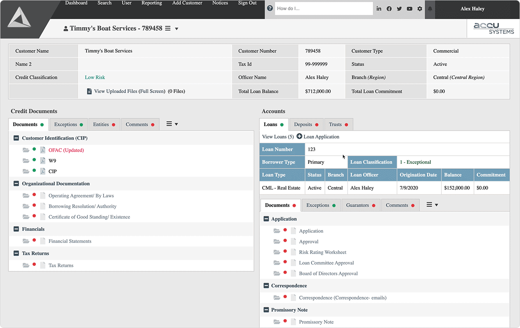Click the notifications bell icon
This screenshot has height=328, width=520.
click(x=430, y=9)
